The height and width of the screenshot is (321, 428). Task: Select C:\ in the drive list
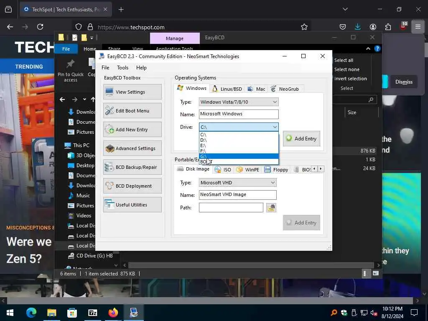239,135
